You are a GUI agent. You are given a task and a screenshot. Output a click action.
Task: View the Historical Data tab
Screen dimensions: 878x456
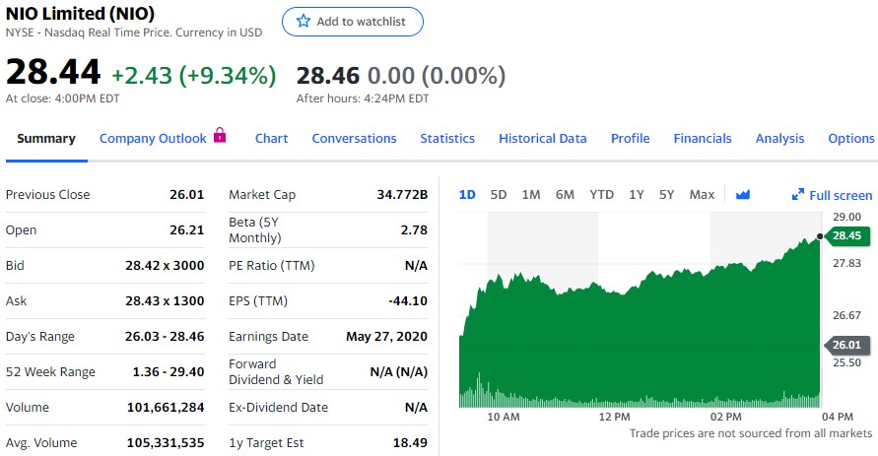pyautogui.click(x=542, y=139)
